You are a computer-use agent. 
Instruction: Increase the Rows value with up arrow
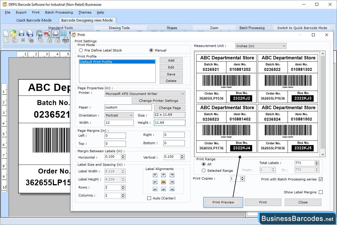123,186
